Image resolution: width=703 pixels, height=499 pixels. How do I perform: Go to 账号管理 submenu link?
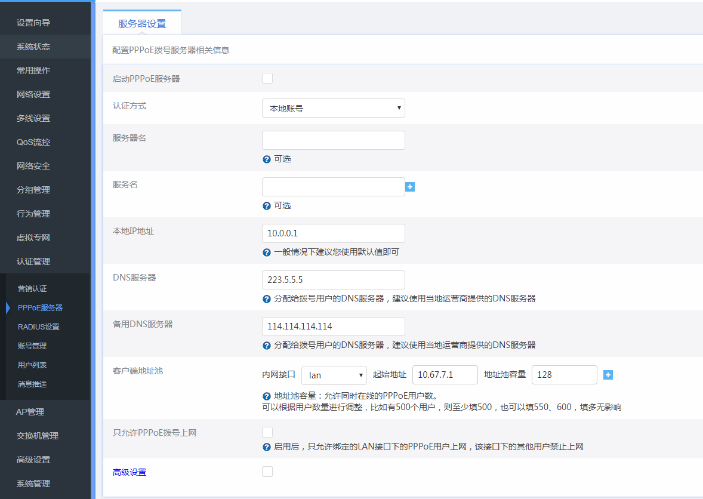pyautogui.click(x=32, y=346)
